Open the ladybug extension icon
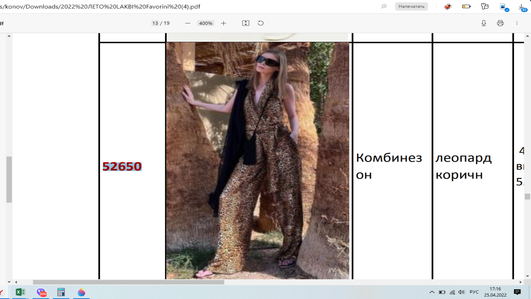 tap(448, 6)
